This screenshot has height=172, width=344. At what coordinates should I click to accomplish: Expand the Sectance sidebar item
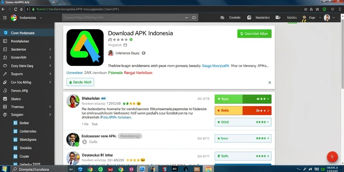pos(27,49)
